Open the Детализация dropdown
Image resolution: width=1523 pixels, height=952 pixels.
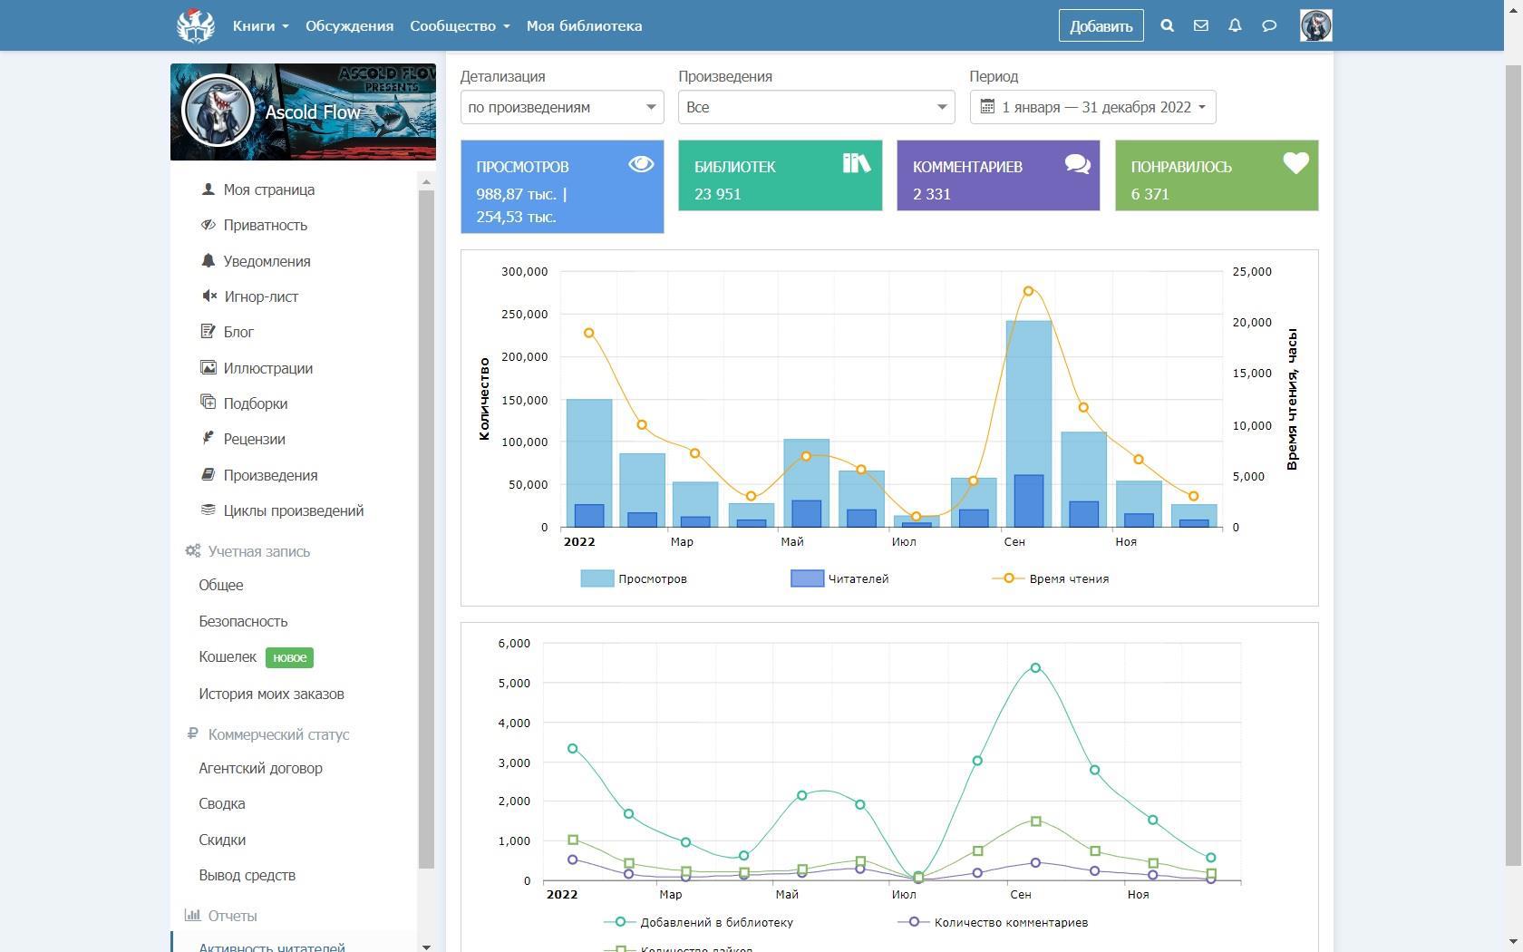coord(561,107)
